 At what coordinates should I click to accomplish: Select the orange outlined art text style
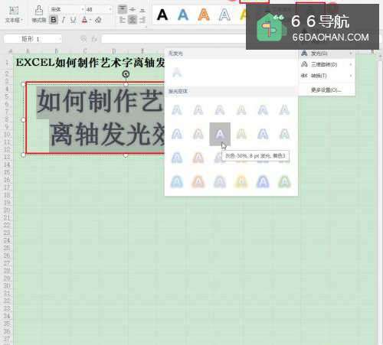coord(204,15)
